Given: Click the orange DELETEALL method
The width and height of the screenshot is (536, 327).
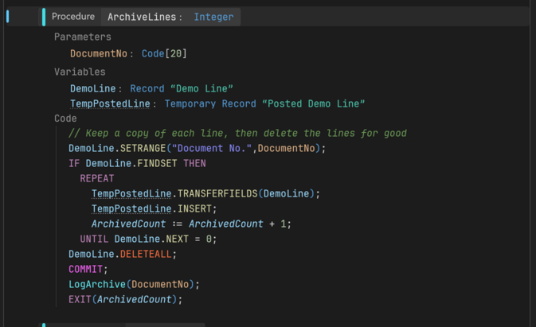Looking at the screenshot, I should [146, 255].
